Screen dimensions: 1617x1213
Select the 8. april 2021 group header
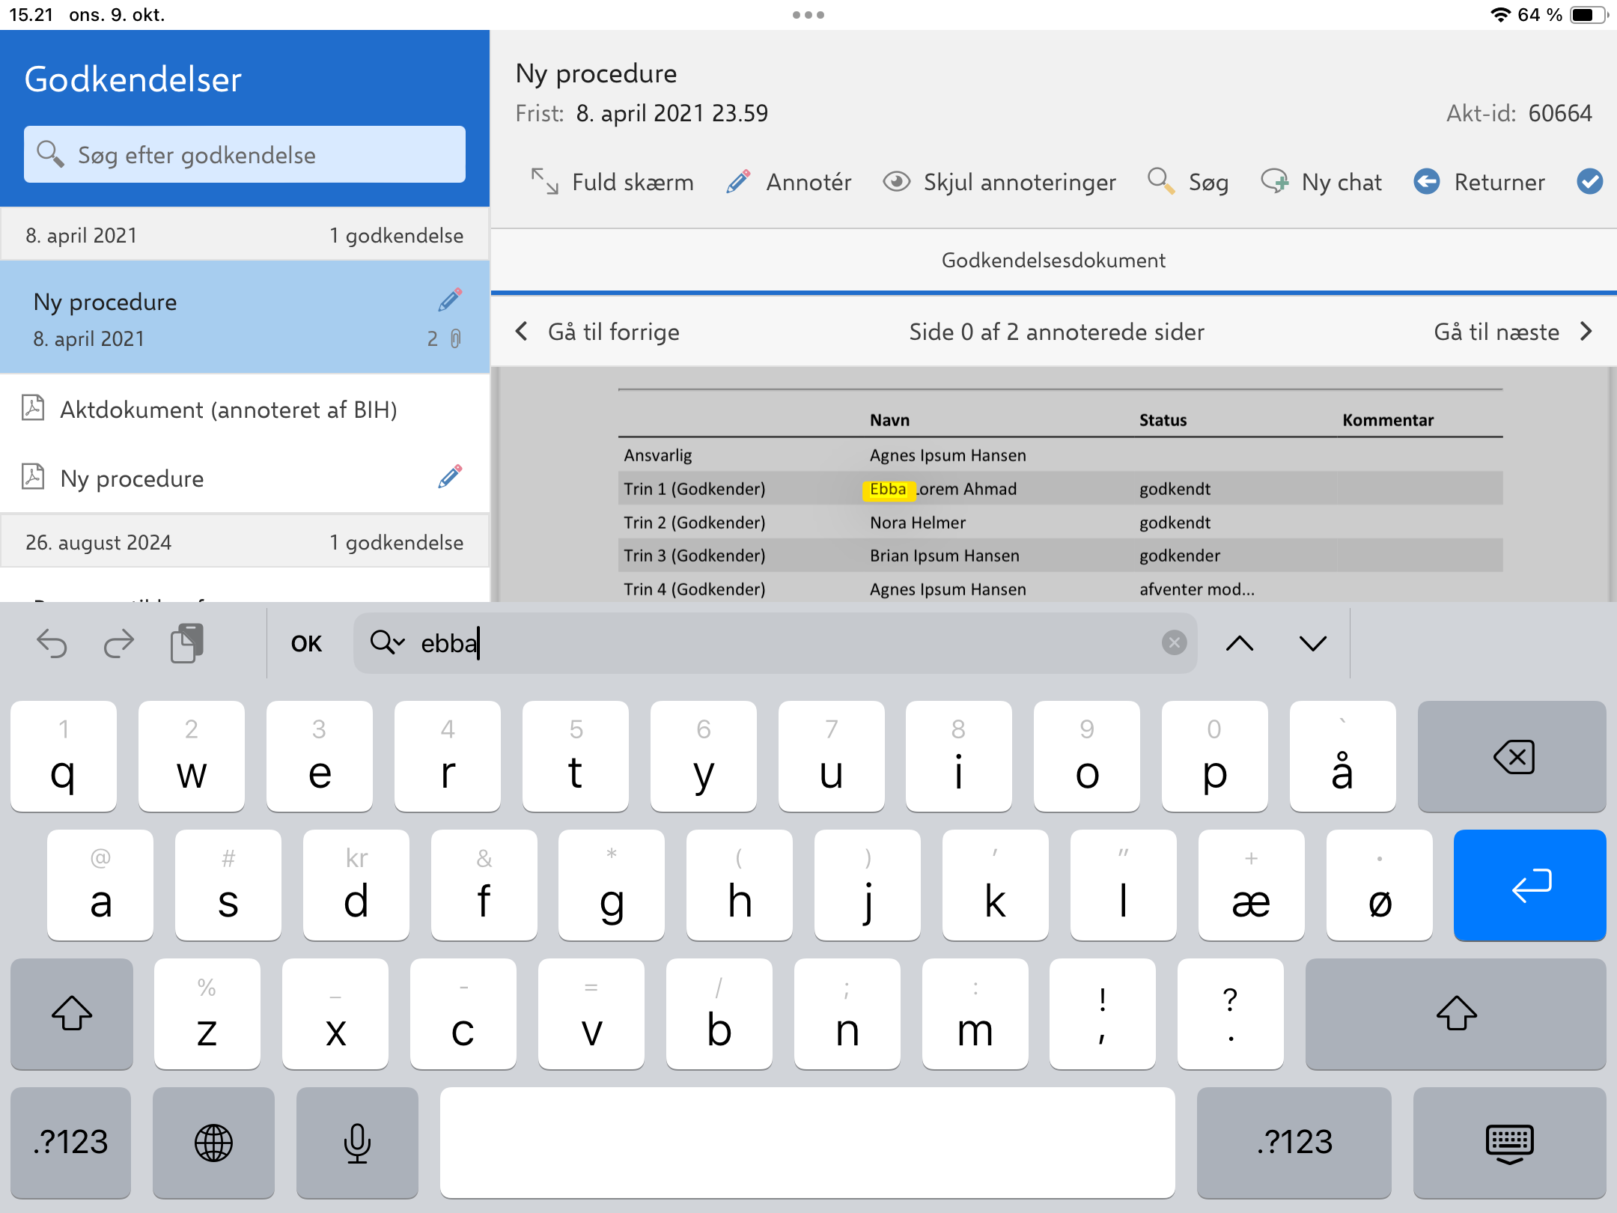tap(245, 235)
